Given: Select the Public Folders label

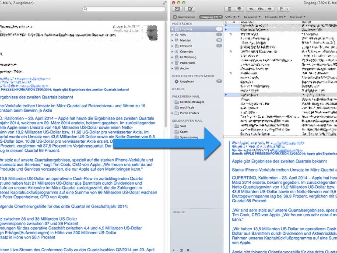Looking at the screenshot, I should tap(190, 113).
